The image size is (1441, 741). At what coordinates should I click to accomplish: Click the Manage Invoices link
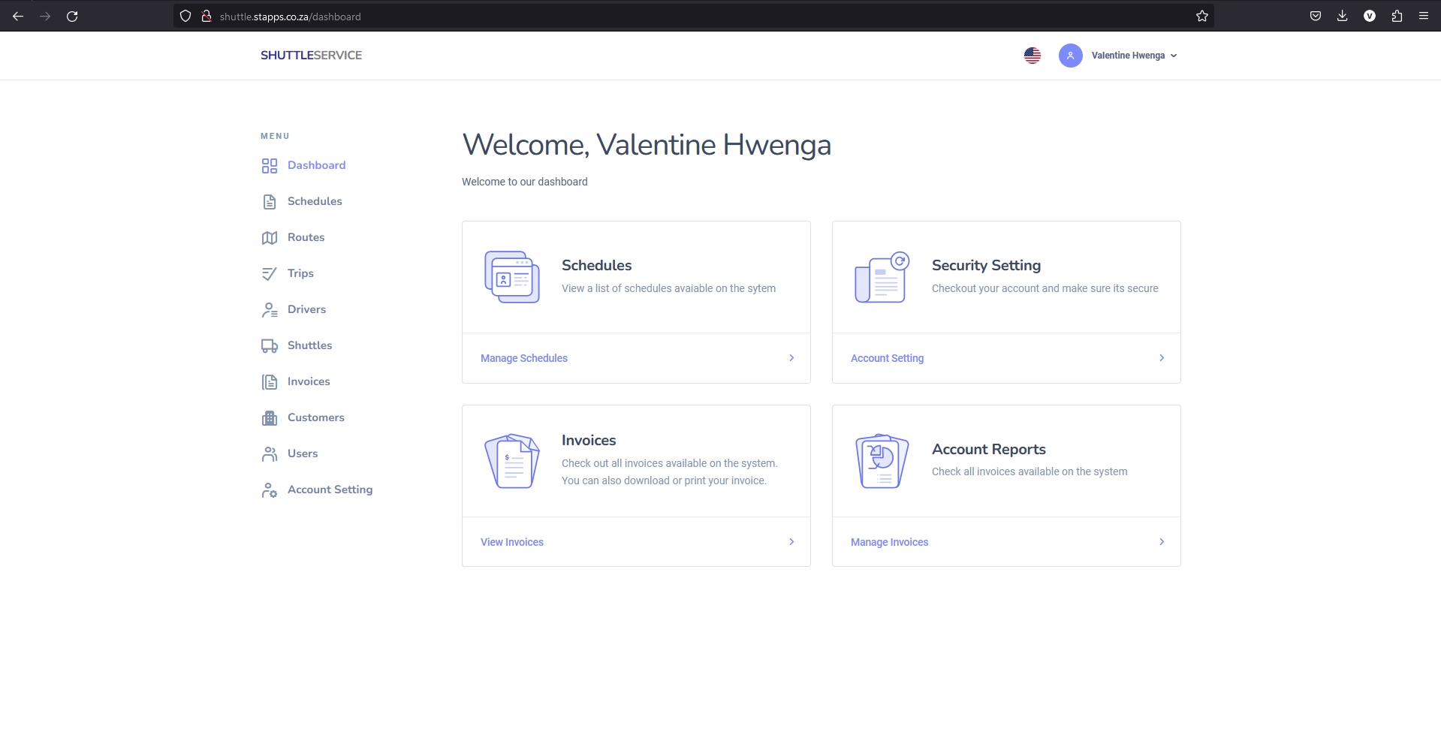[x=889, y=542]
